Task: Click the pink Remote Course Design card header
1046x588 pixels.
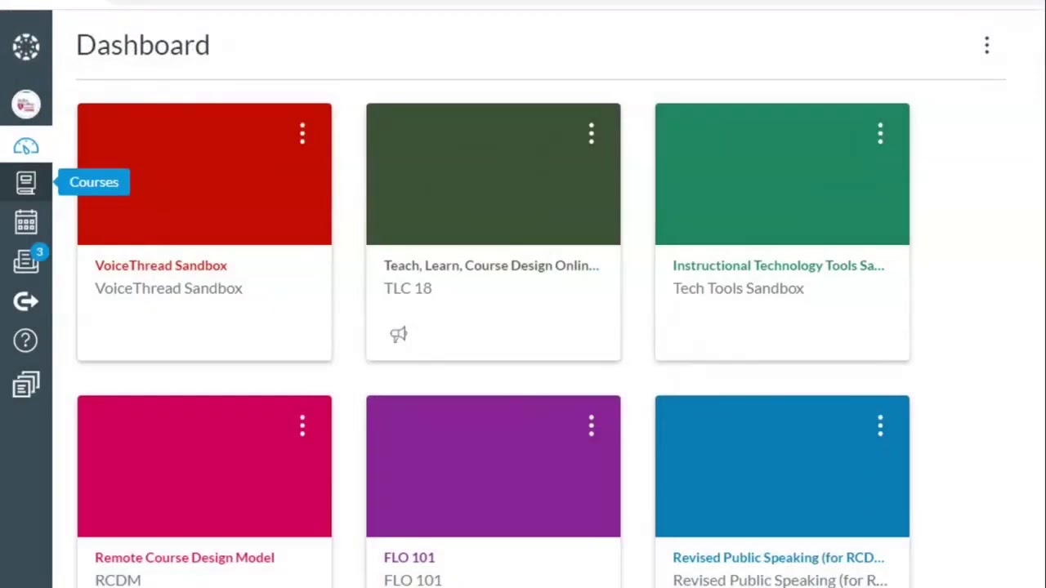Action: [204, 466]
